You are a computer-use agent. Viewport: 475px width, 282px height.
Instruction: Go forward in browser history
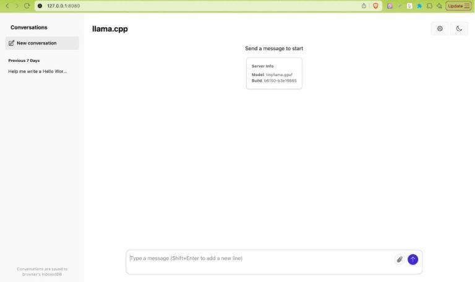17,6
